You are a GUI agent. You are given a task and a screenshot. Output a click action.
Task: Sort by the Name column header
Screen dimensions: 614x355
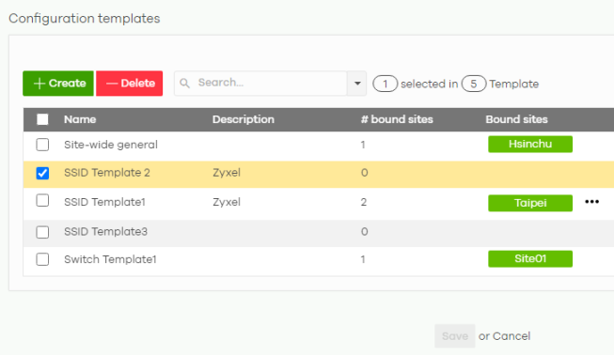click(80, 119)
